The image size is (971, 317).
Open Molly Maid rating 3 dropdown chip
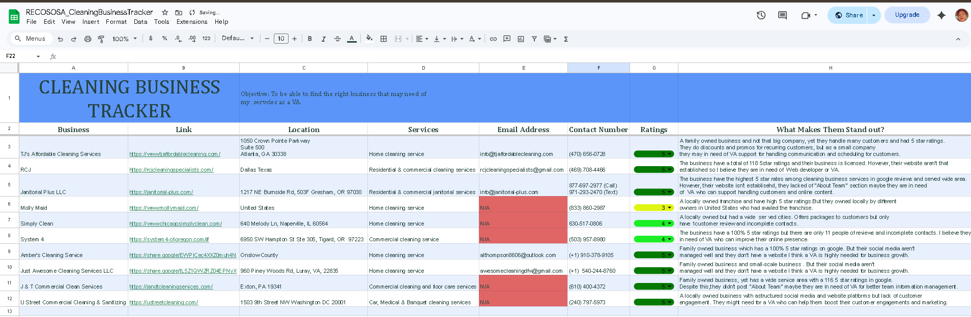coord(653,208)
